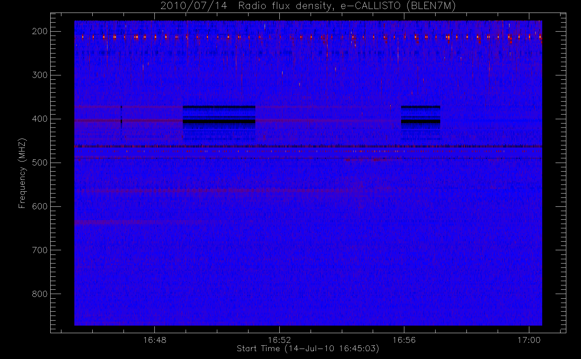
Task: Click the 16:48 time tick label
Action: 155,340
